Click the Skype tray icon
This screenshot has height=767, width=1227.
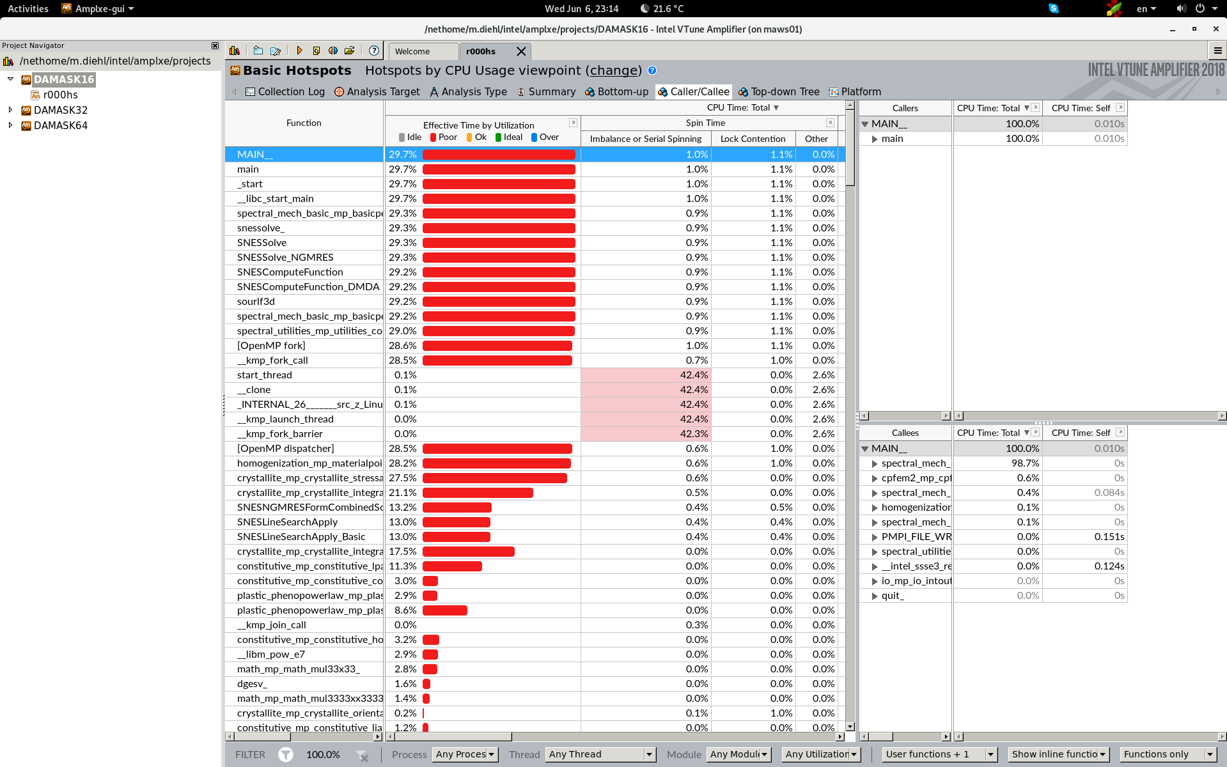[1054, 8]
